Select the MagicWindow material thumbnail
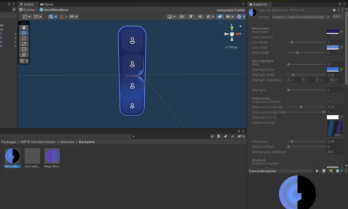The height and width of the screenshot is (209, 348). [52, 156]
